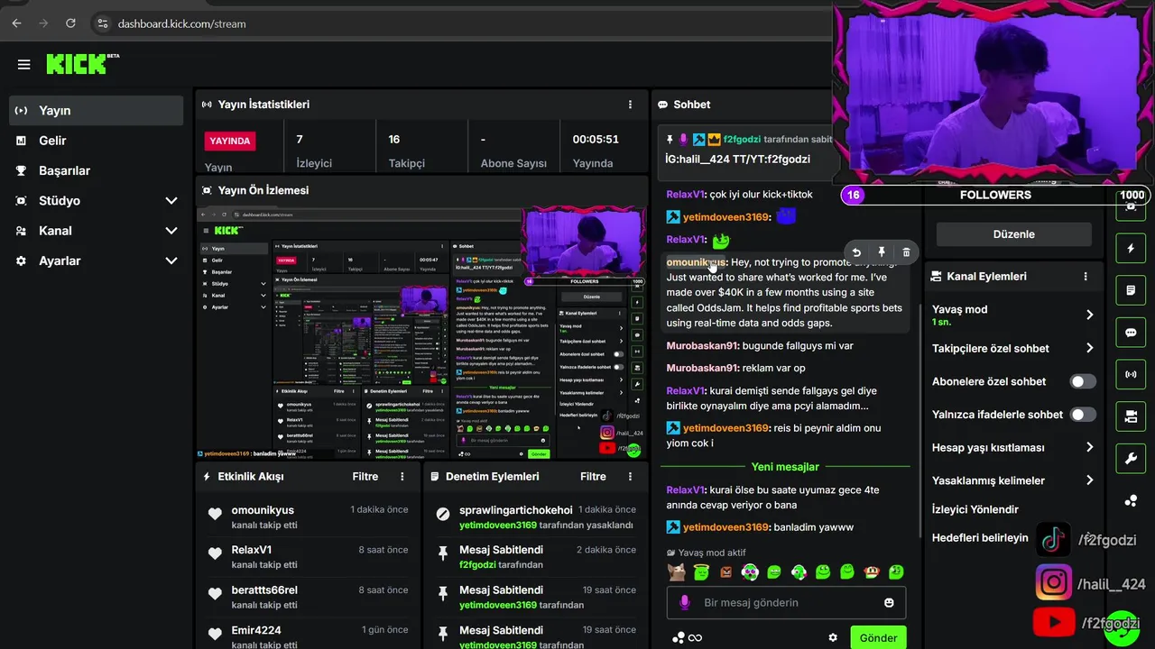
Task: Open Gelir in the sidebar
Action: 97,141
